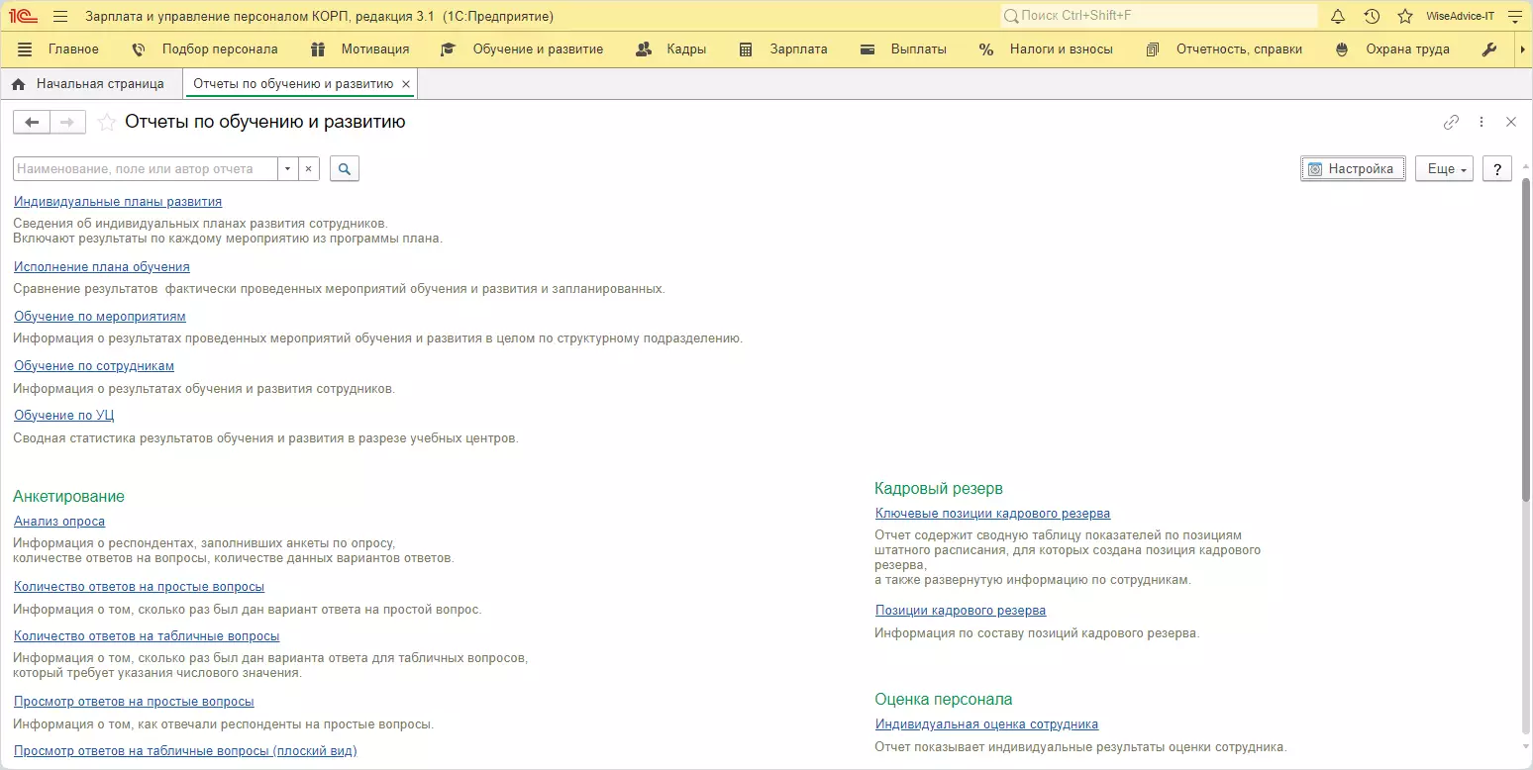Open the Анализ опроса report
Image resolution: width=1533 pixels, height=770 pixels.
click(x=59, y=522)
